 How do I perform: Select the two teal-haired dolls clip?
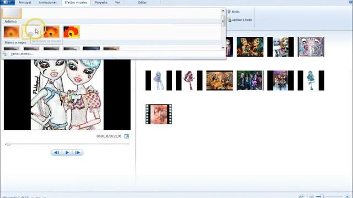(x=250, y=47)
